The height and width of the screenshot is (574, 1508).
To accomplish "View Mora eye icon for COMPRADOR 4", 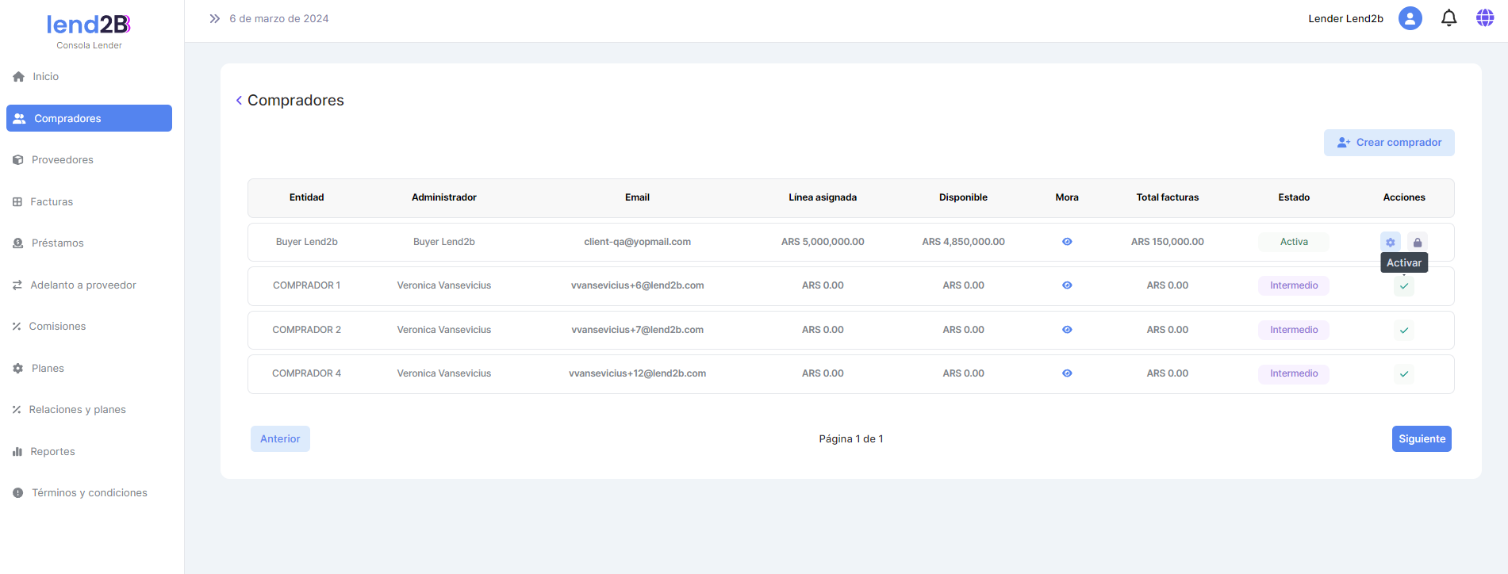I will 1067,373.
